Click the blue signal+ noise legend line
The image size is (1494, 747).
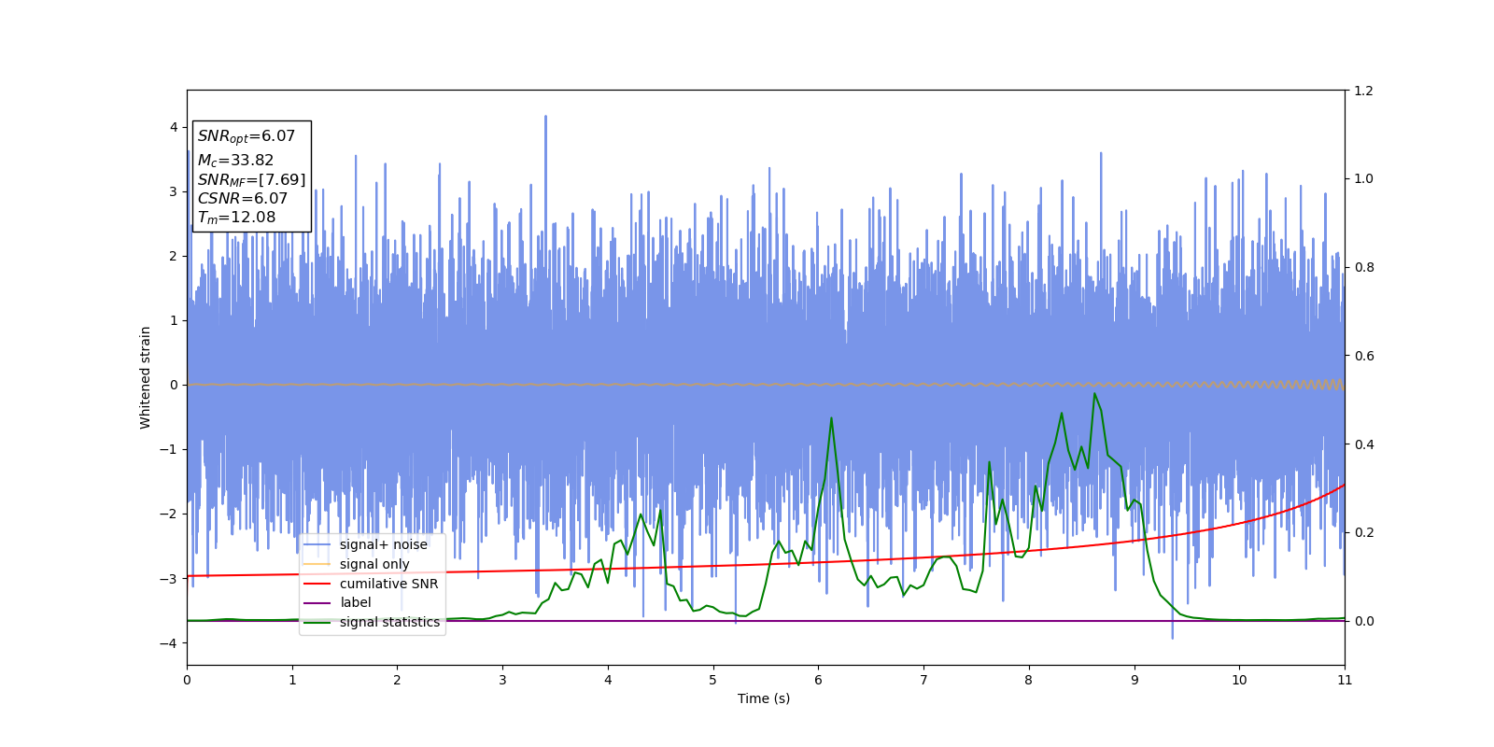(317, 545)
